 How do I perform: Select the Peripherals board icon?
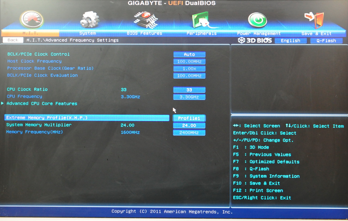click(203, 20)
